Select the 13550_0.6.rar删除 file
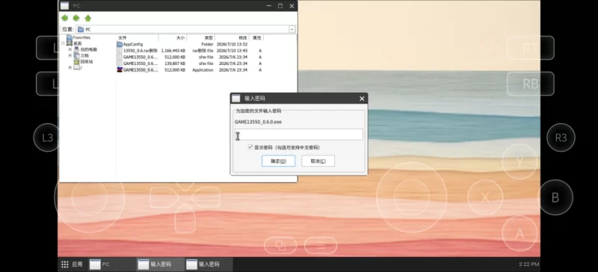The width and height of the screenshot is (598, 272). (x=140, y=50)
